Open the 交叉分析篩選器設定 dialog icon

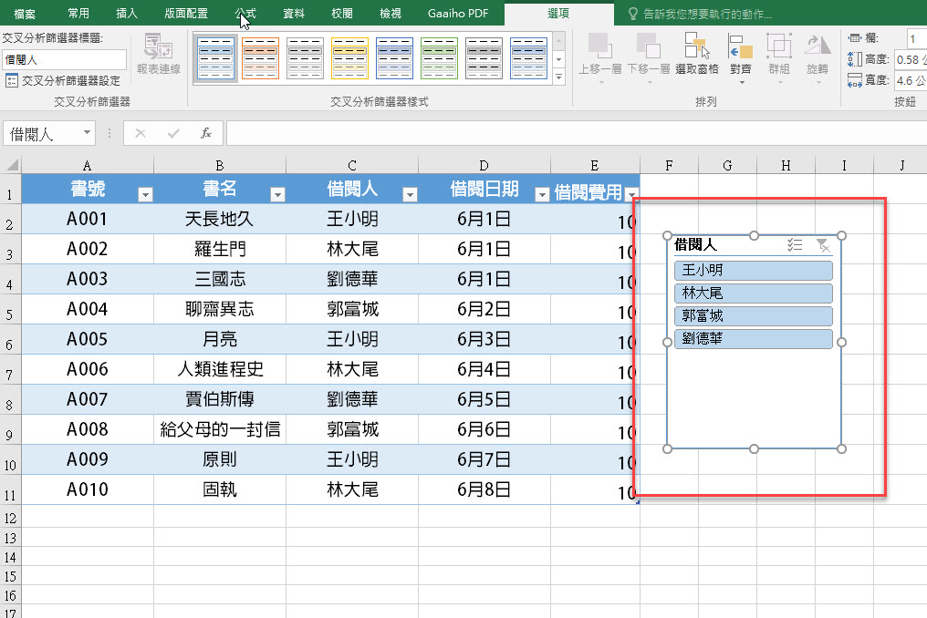pyautogui.click(x=13, y=78)
